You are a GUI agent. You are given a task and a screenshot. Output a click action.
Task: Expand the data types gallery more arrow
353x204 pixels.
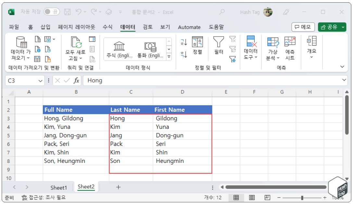click(x=169, y=57)
